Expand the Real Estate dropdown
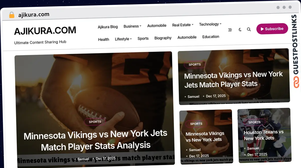The height and width of the screenshot is (168, 301). pyautogui.click(x=183, y=25)
